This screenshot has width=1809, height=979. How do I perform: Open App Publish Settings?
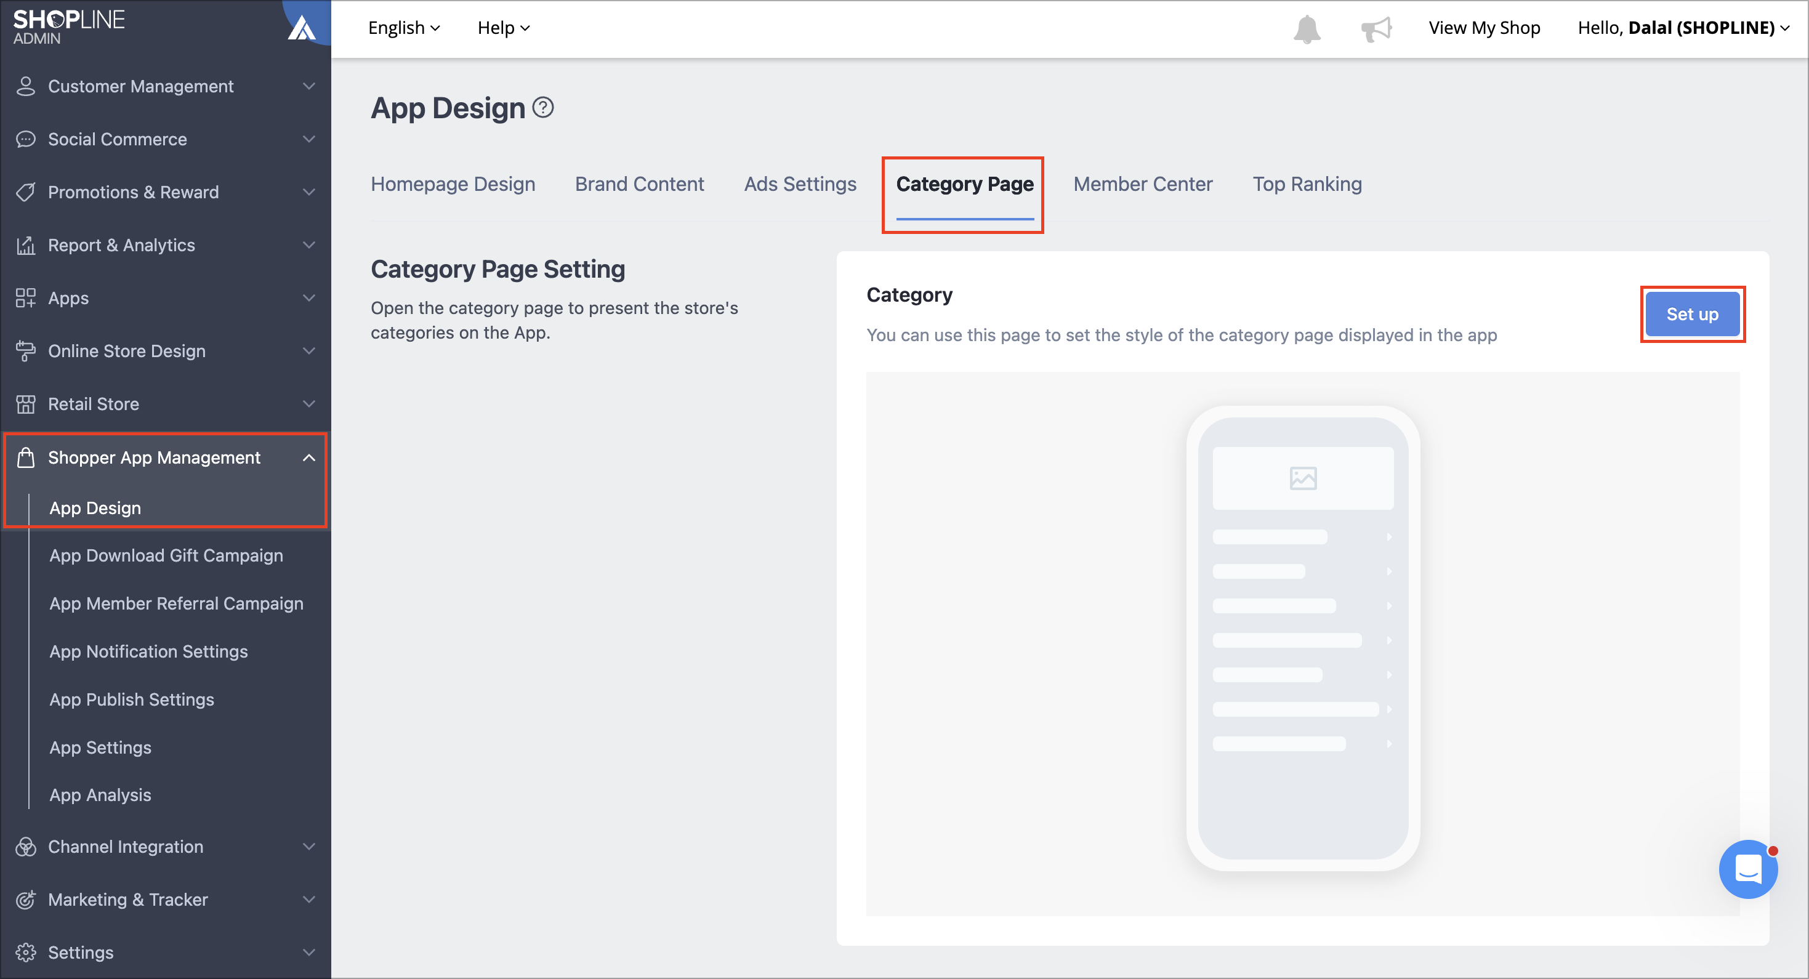(131, 699)
